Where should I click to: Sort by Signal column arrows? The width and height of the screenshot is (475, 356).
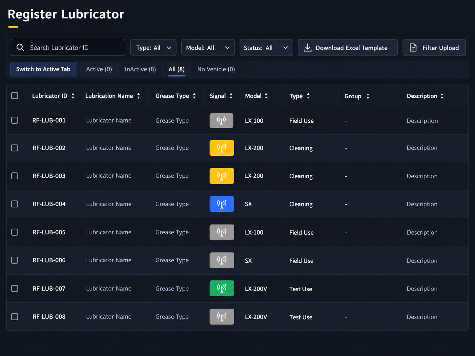click(x=231, y=96)
